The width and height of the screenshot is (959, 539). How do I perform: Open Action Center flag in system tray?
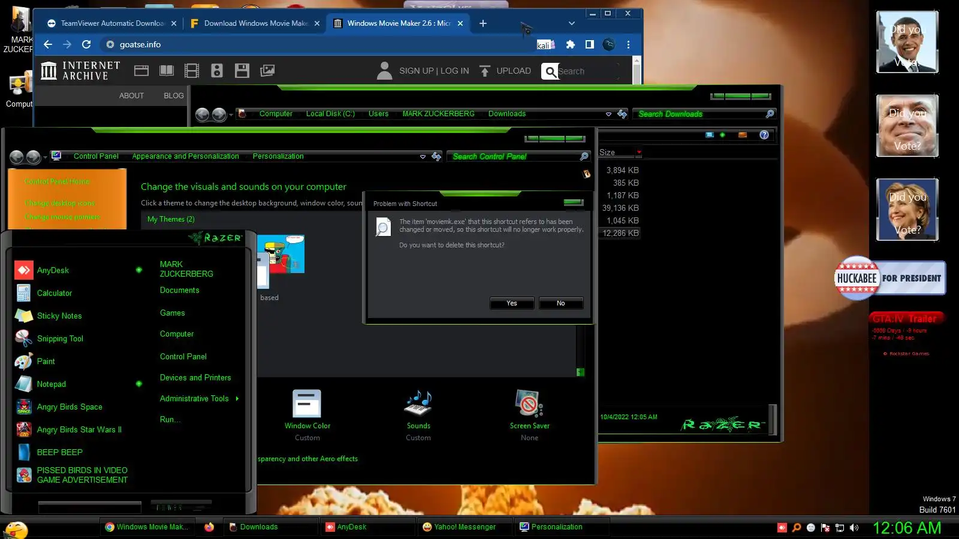(x=825, y=528)
